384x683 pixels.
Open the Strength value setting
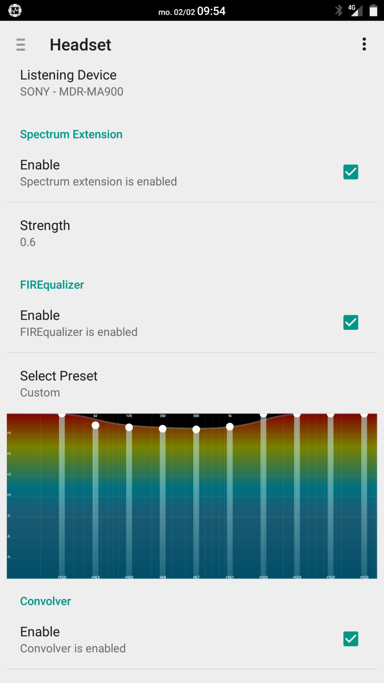[x=45, y=233]
